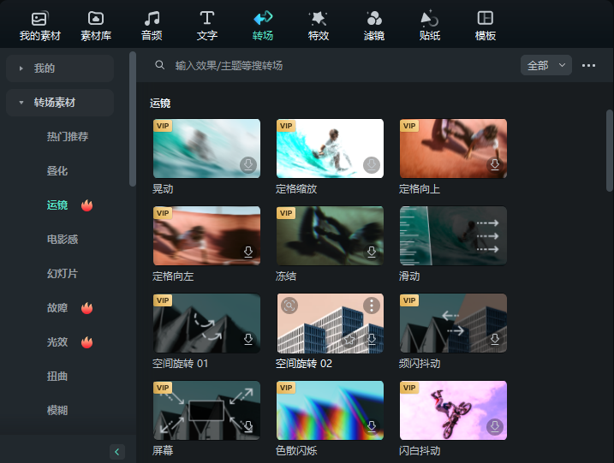The width and height of the screenshot is (614, 463).
Task: Select the 闪白抖动 transition thumbnail
Action: pyautogui.click(x=453, y=411)
